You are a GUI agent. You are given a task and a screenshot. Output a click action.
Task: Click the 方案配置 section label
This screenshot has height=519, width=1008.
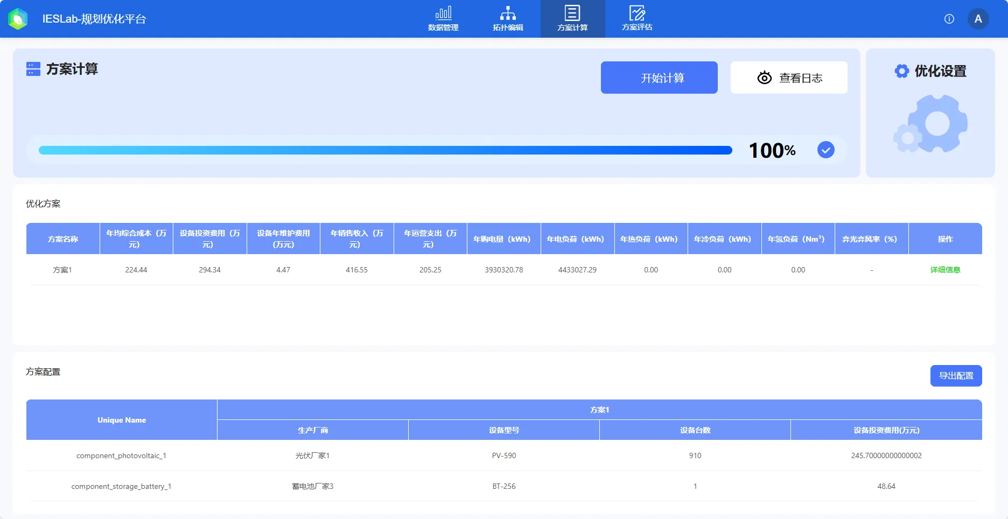tap(43, 371)
